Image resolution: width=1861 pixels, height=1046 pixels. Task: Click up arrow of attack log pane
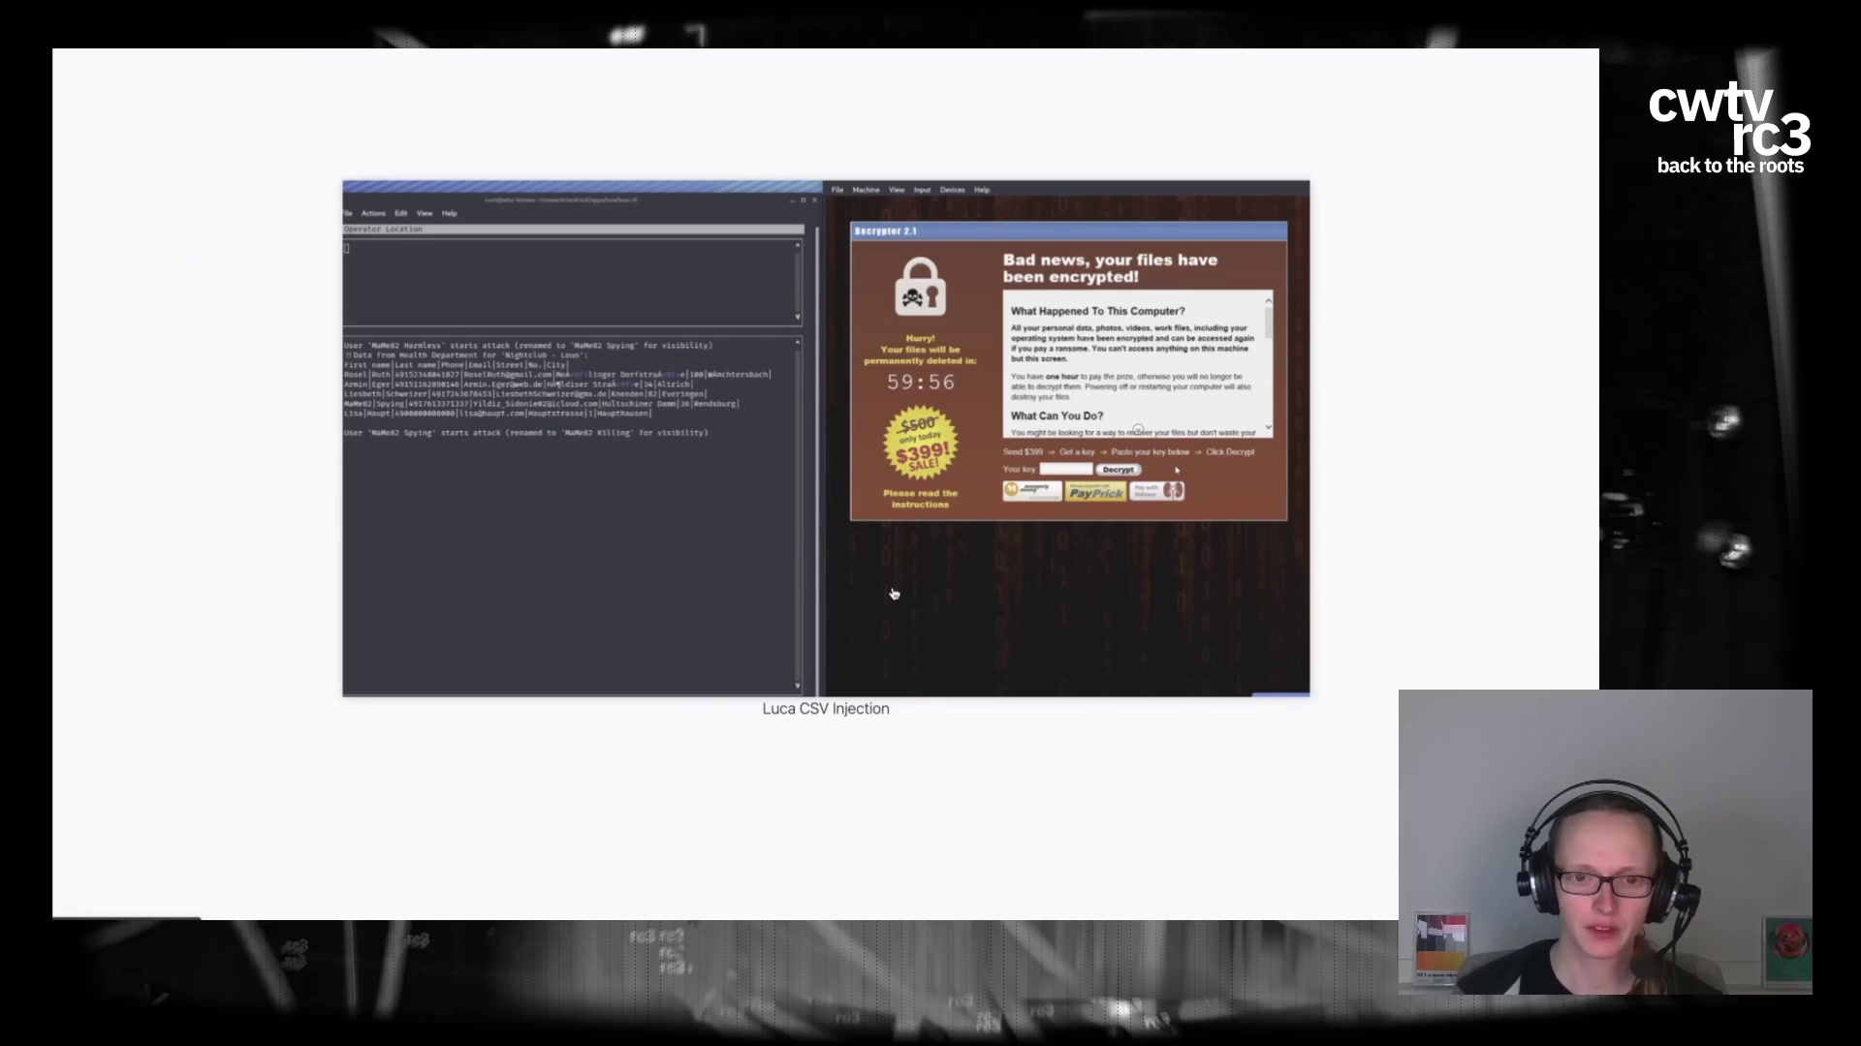coord(798,342)
